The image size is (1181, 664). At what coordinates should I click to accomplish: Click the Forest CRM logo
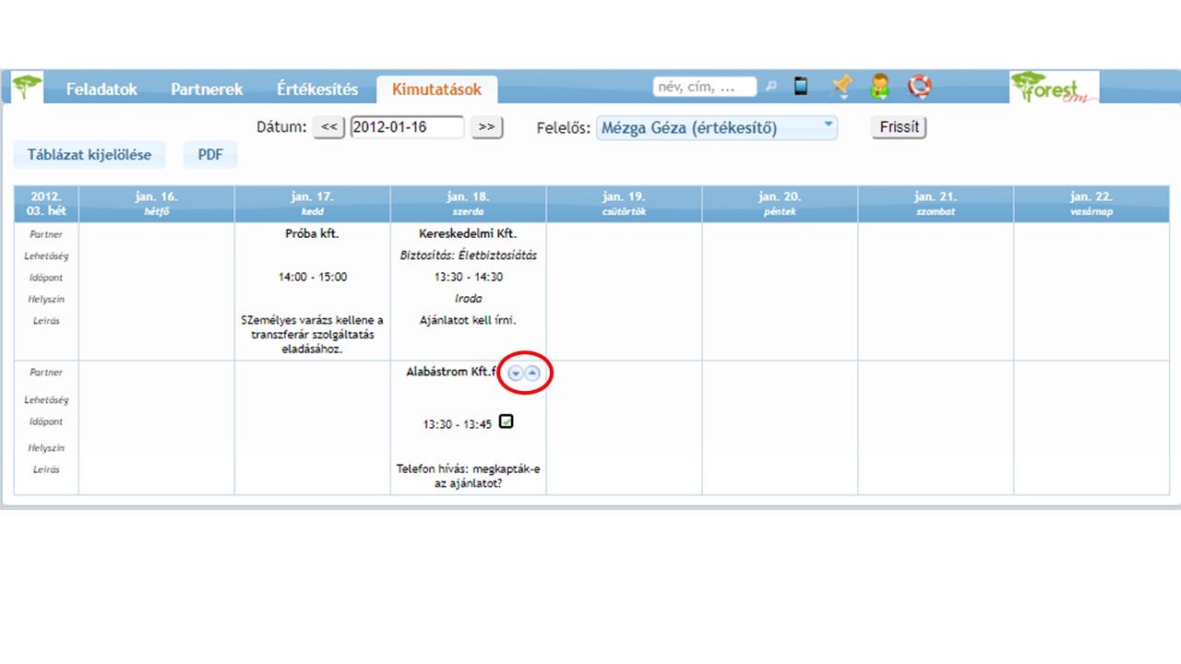pyautogui.click(x=1054, y=88)
